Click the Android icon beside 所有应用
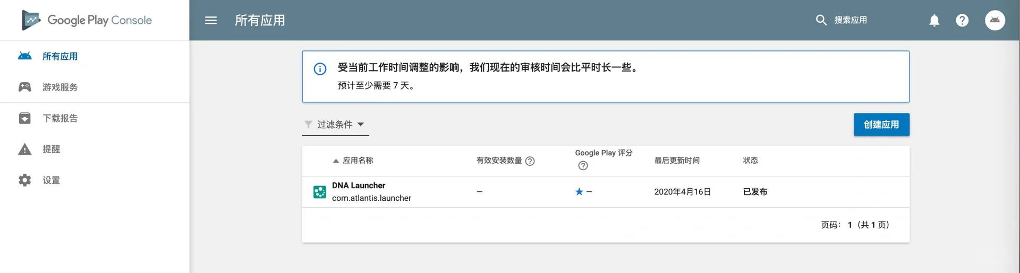 [x=24, y=56]
